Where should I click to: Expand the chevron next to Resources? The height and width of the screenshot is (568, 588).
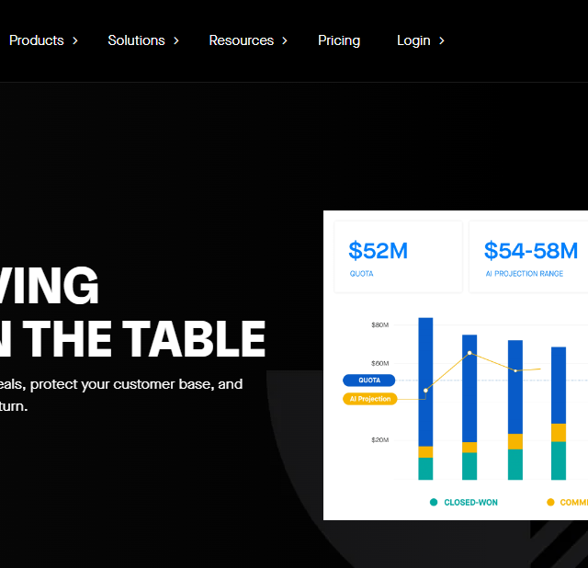[x=285, y=40]
